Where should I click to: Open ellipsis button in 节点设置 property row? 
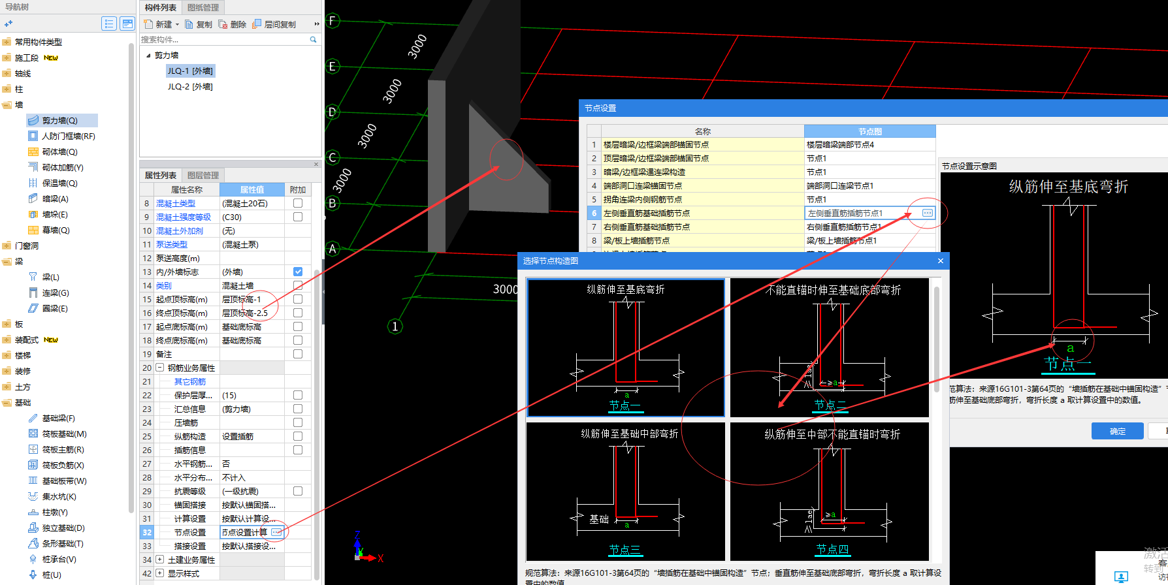(x=276, y=532)
